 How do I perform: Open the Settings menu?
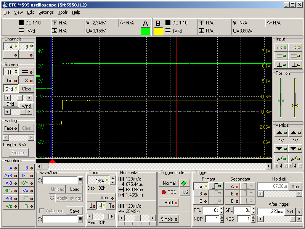(x=46, y=12)
